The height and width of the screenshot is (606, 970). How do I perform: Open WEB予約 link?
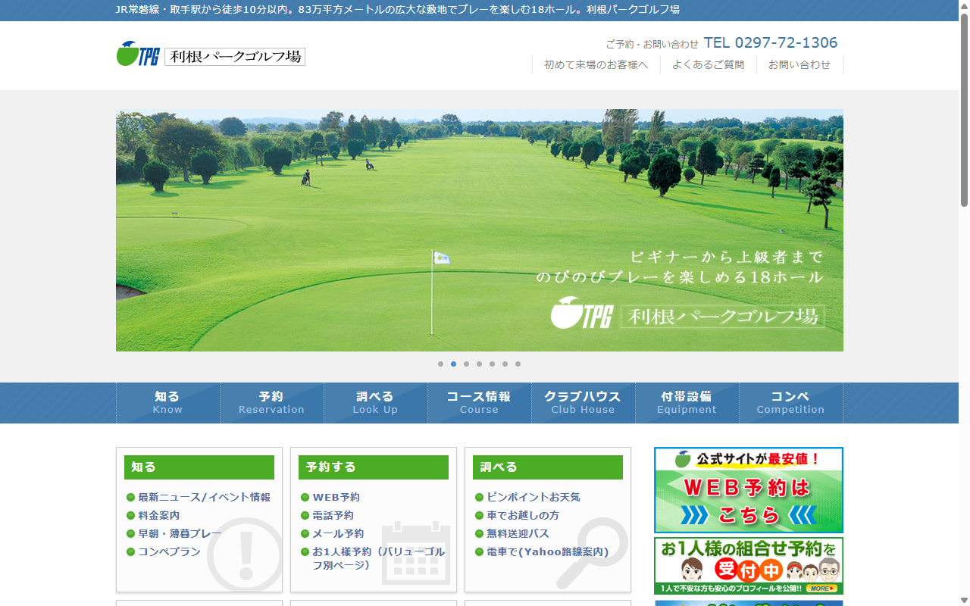[336, 498]
